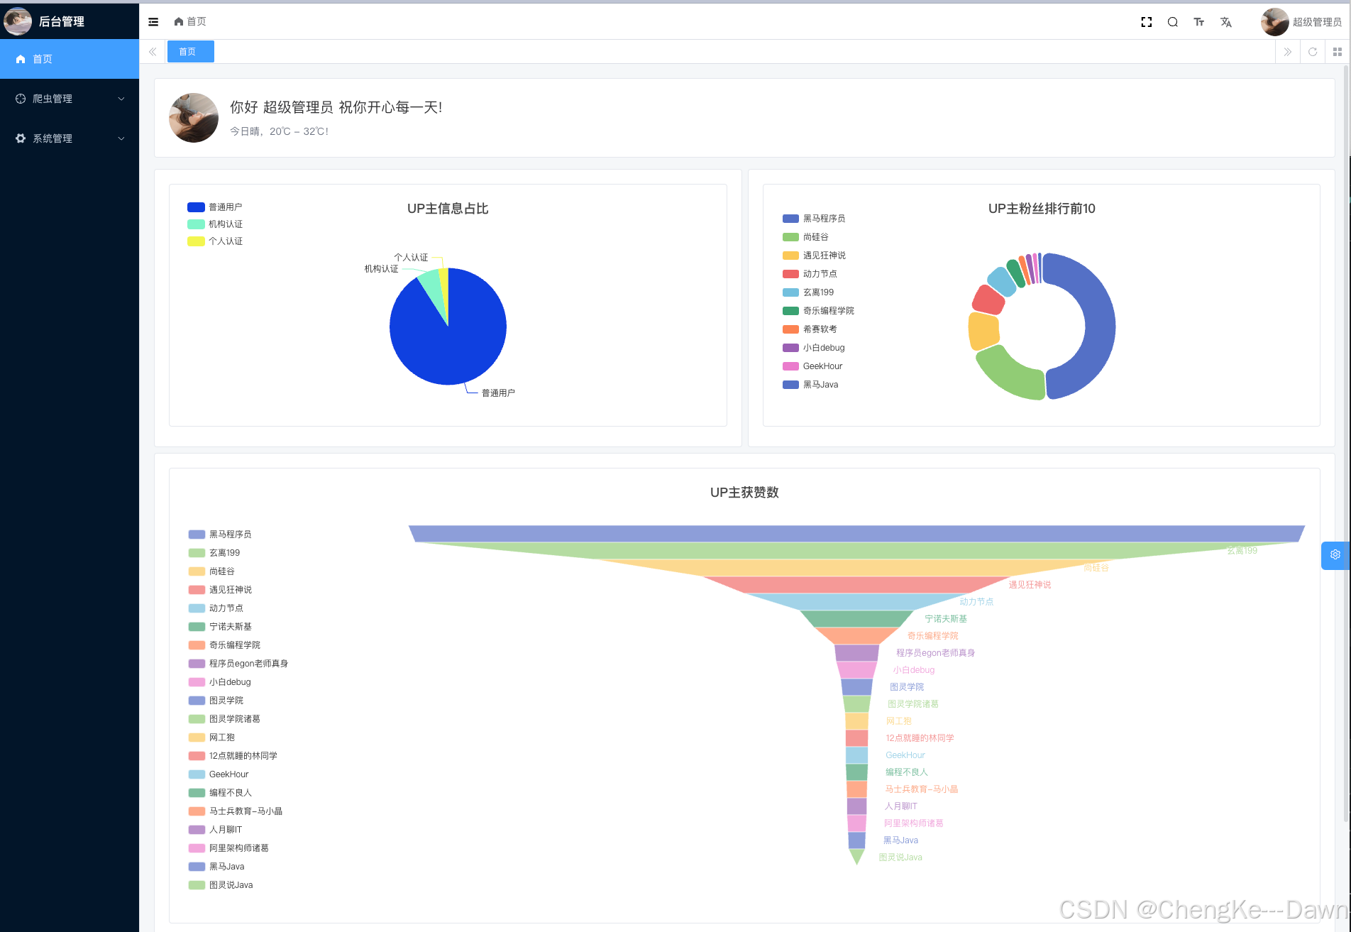Image resolution: width=1351 pixels, height=932 pixels.
Task: Toggle 黑马Java legend in donut chart
Action: (810, 385)
